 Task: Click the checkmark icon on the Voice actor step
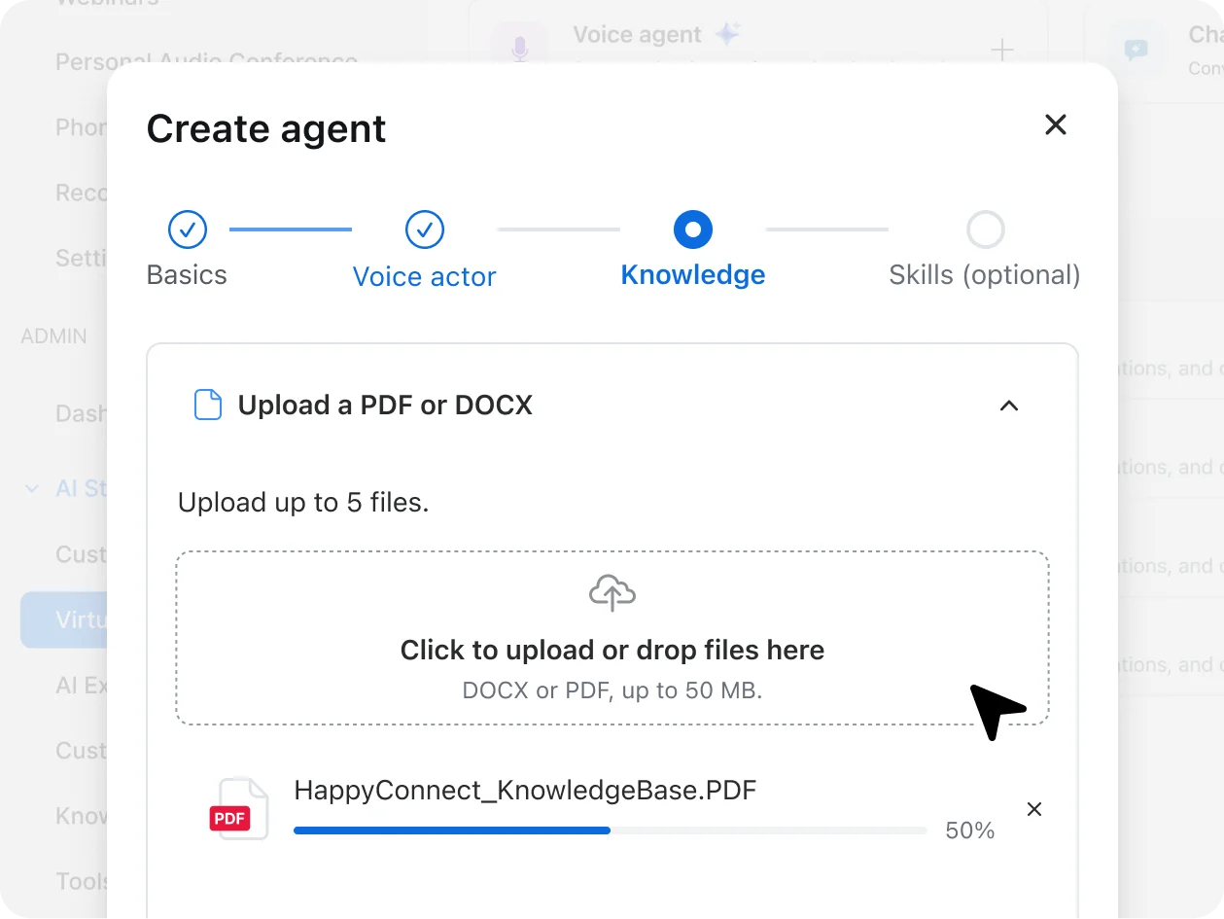[424, 230]
